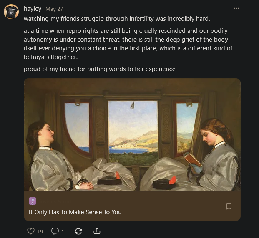Click the 'proud of my friend' sentence
The height and width of the screenshot is (238, 259).
point(100,69)
